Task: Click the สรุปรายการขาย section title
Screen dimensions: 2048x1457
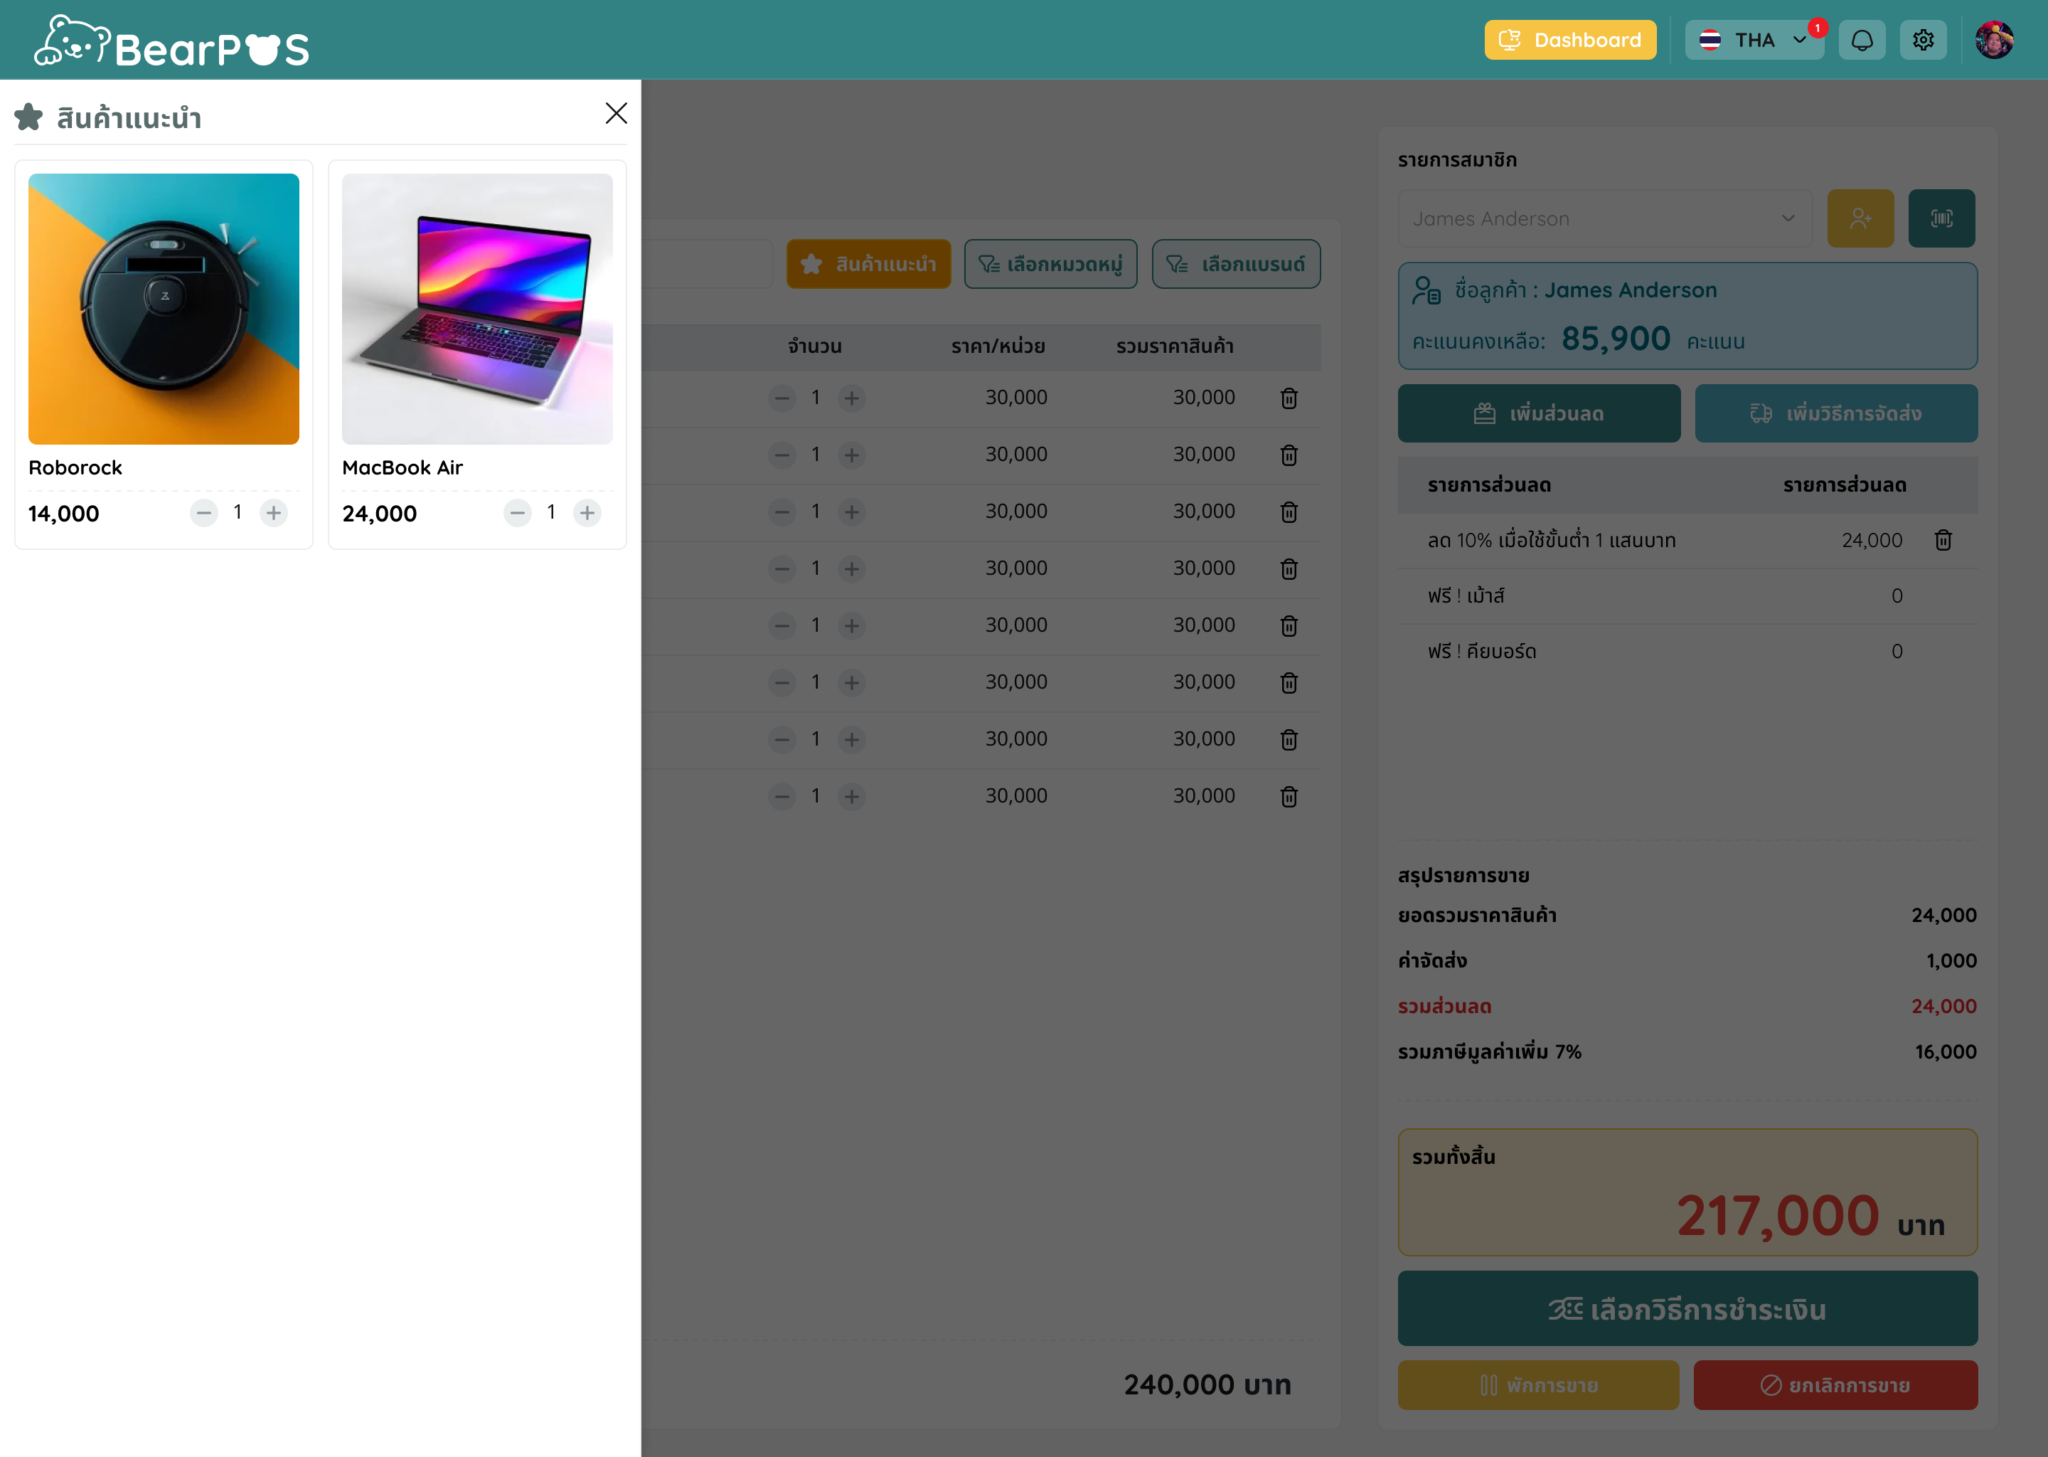Action: pyautogui.click(x=1463, y=876)
